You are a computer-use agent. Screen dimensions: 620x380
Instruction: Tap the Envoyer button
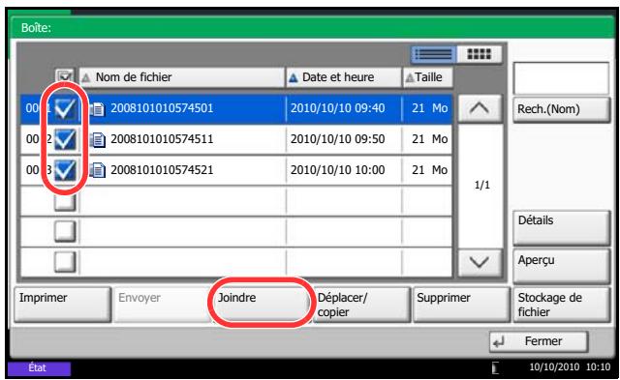pyautogui.click(x=162, y=305)
